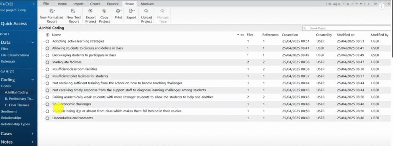393x146 pixels.
Task: Select 'Not receiving sufficient training from the school' row
Action: [117, 83]
